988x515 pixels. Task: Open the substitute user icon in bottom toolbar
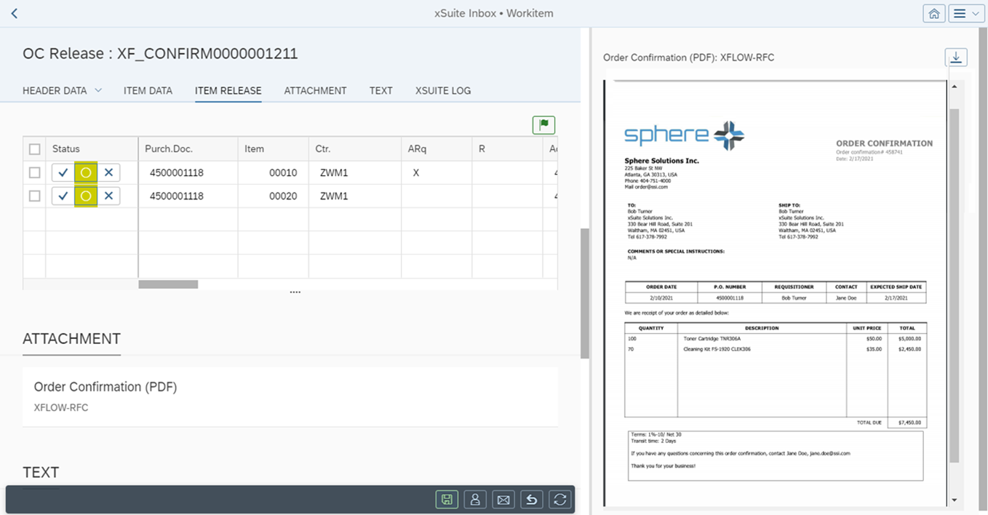475,499
